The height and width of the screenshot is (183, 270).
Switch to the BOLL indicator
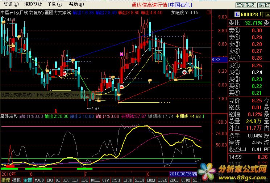(95, 180)
